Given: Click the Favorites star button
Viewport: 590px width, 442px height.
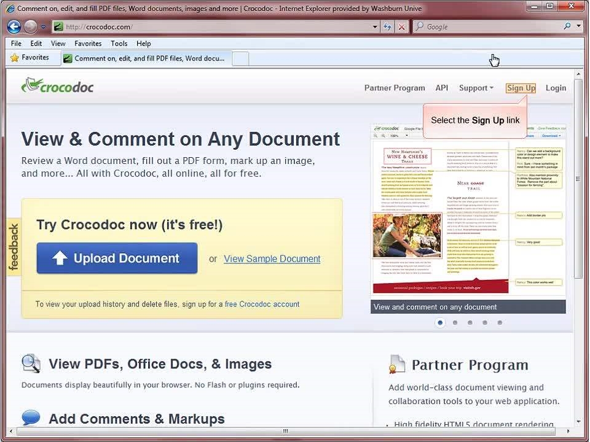Looking at the screenshot, I should click(x=30, y=58).
